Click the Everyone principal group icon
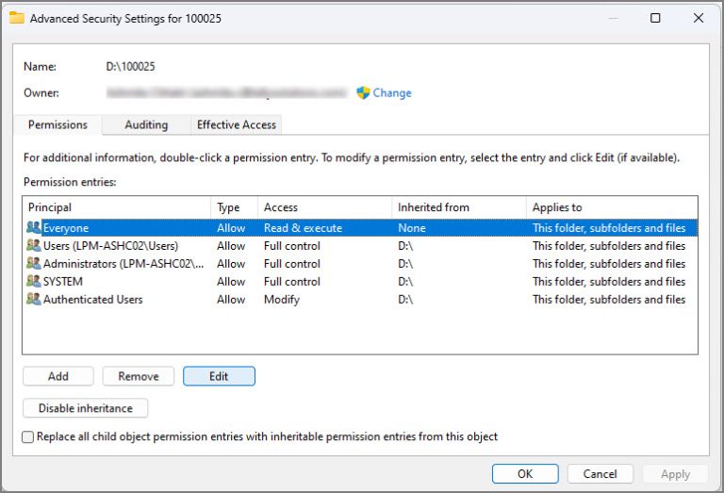 (x=34, y=228)
